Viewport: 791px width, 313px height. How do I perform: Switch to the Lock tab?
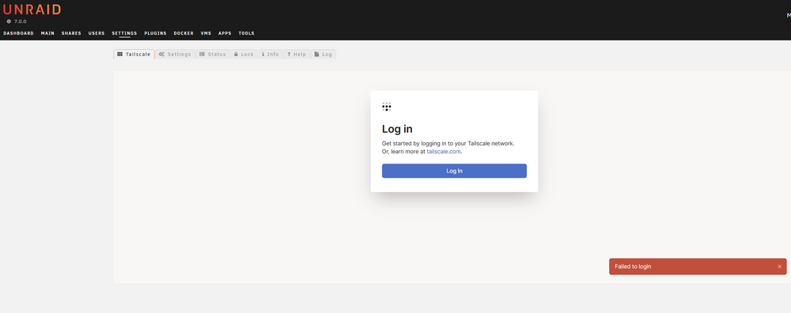pyautogui.click(x=244, y=54)
